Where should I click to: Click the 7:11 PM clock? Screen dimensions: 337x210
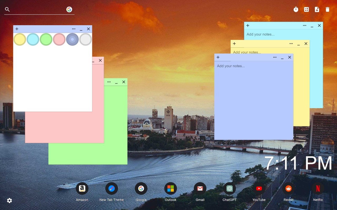(x=298, y=163)
